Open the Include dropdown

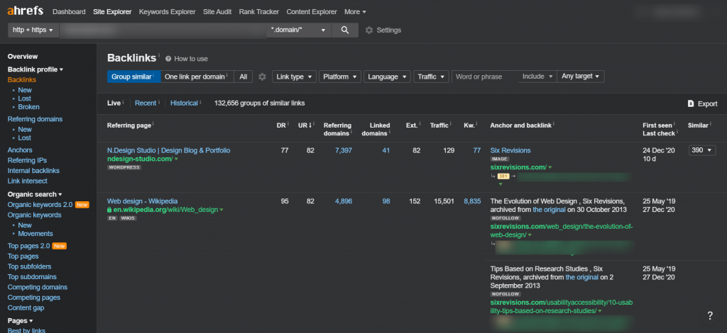coord(537,77)
